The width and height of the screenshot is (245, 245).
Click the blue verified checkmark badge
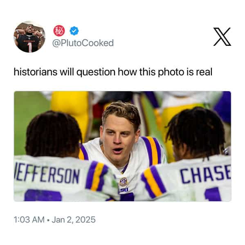[74, 31]
